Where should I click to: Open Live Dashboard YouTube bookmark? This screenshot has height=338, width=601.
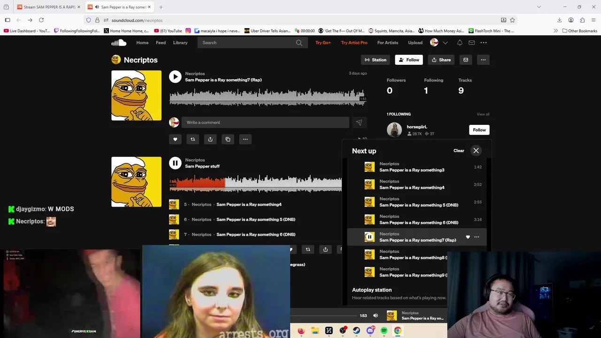point(27,31)
